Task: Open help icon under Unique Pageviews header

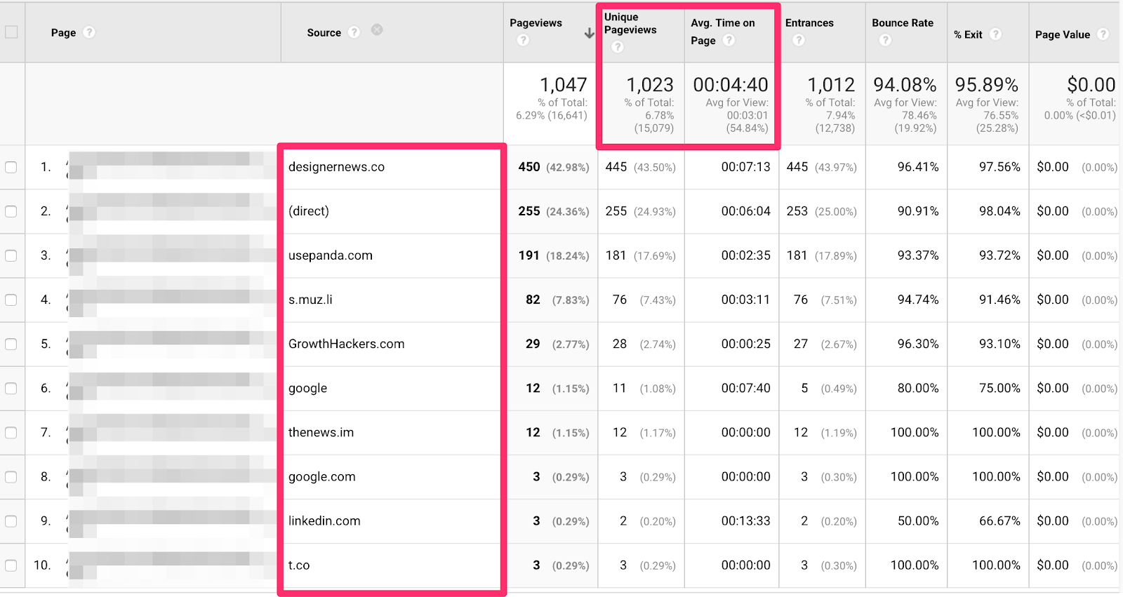Action: pyautogui.click(x=618, y=47)
